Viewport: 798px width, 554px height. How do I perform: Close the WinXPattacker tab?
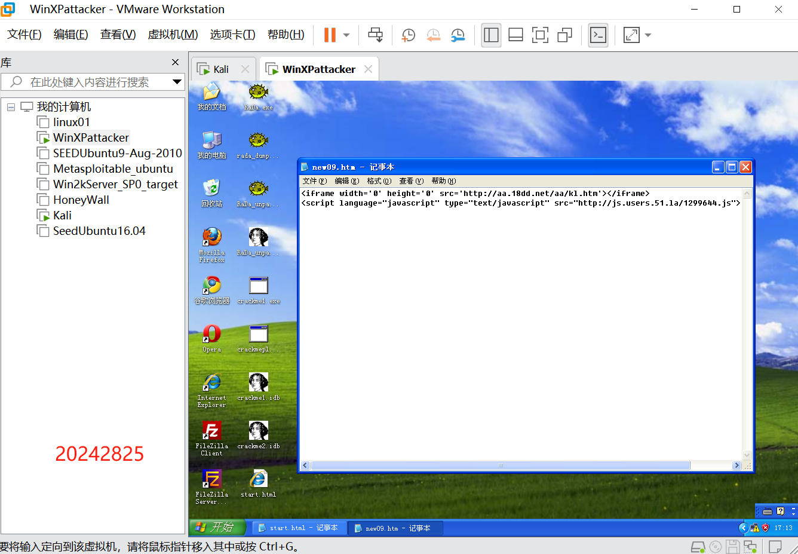368,69
